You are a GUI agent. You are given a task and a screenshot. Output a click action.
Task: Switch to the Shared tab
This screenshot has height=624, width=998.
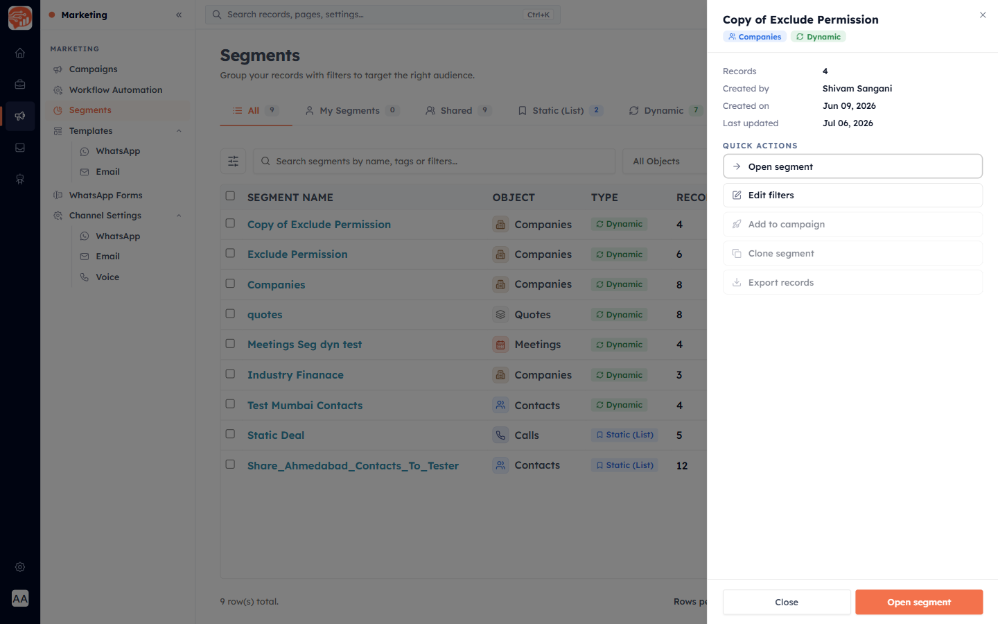[457, 110]
